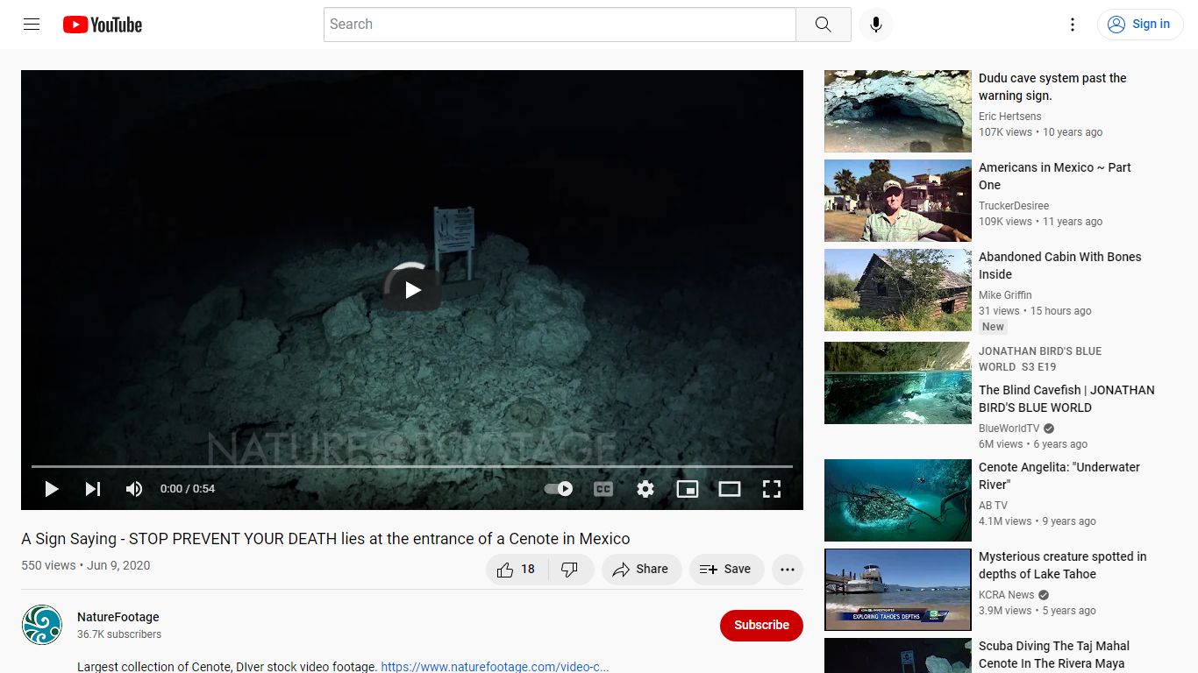This screenshot has width=1198, height=673.
Task: Click the video progress bar
Action: point(412,466)
